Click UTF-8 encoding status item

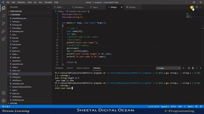point(173,106)
